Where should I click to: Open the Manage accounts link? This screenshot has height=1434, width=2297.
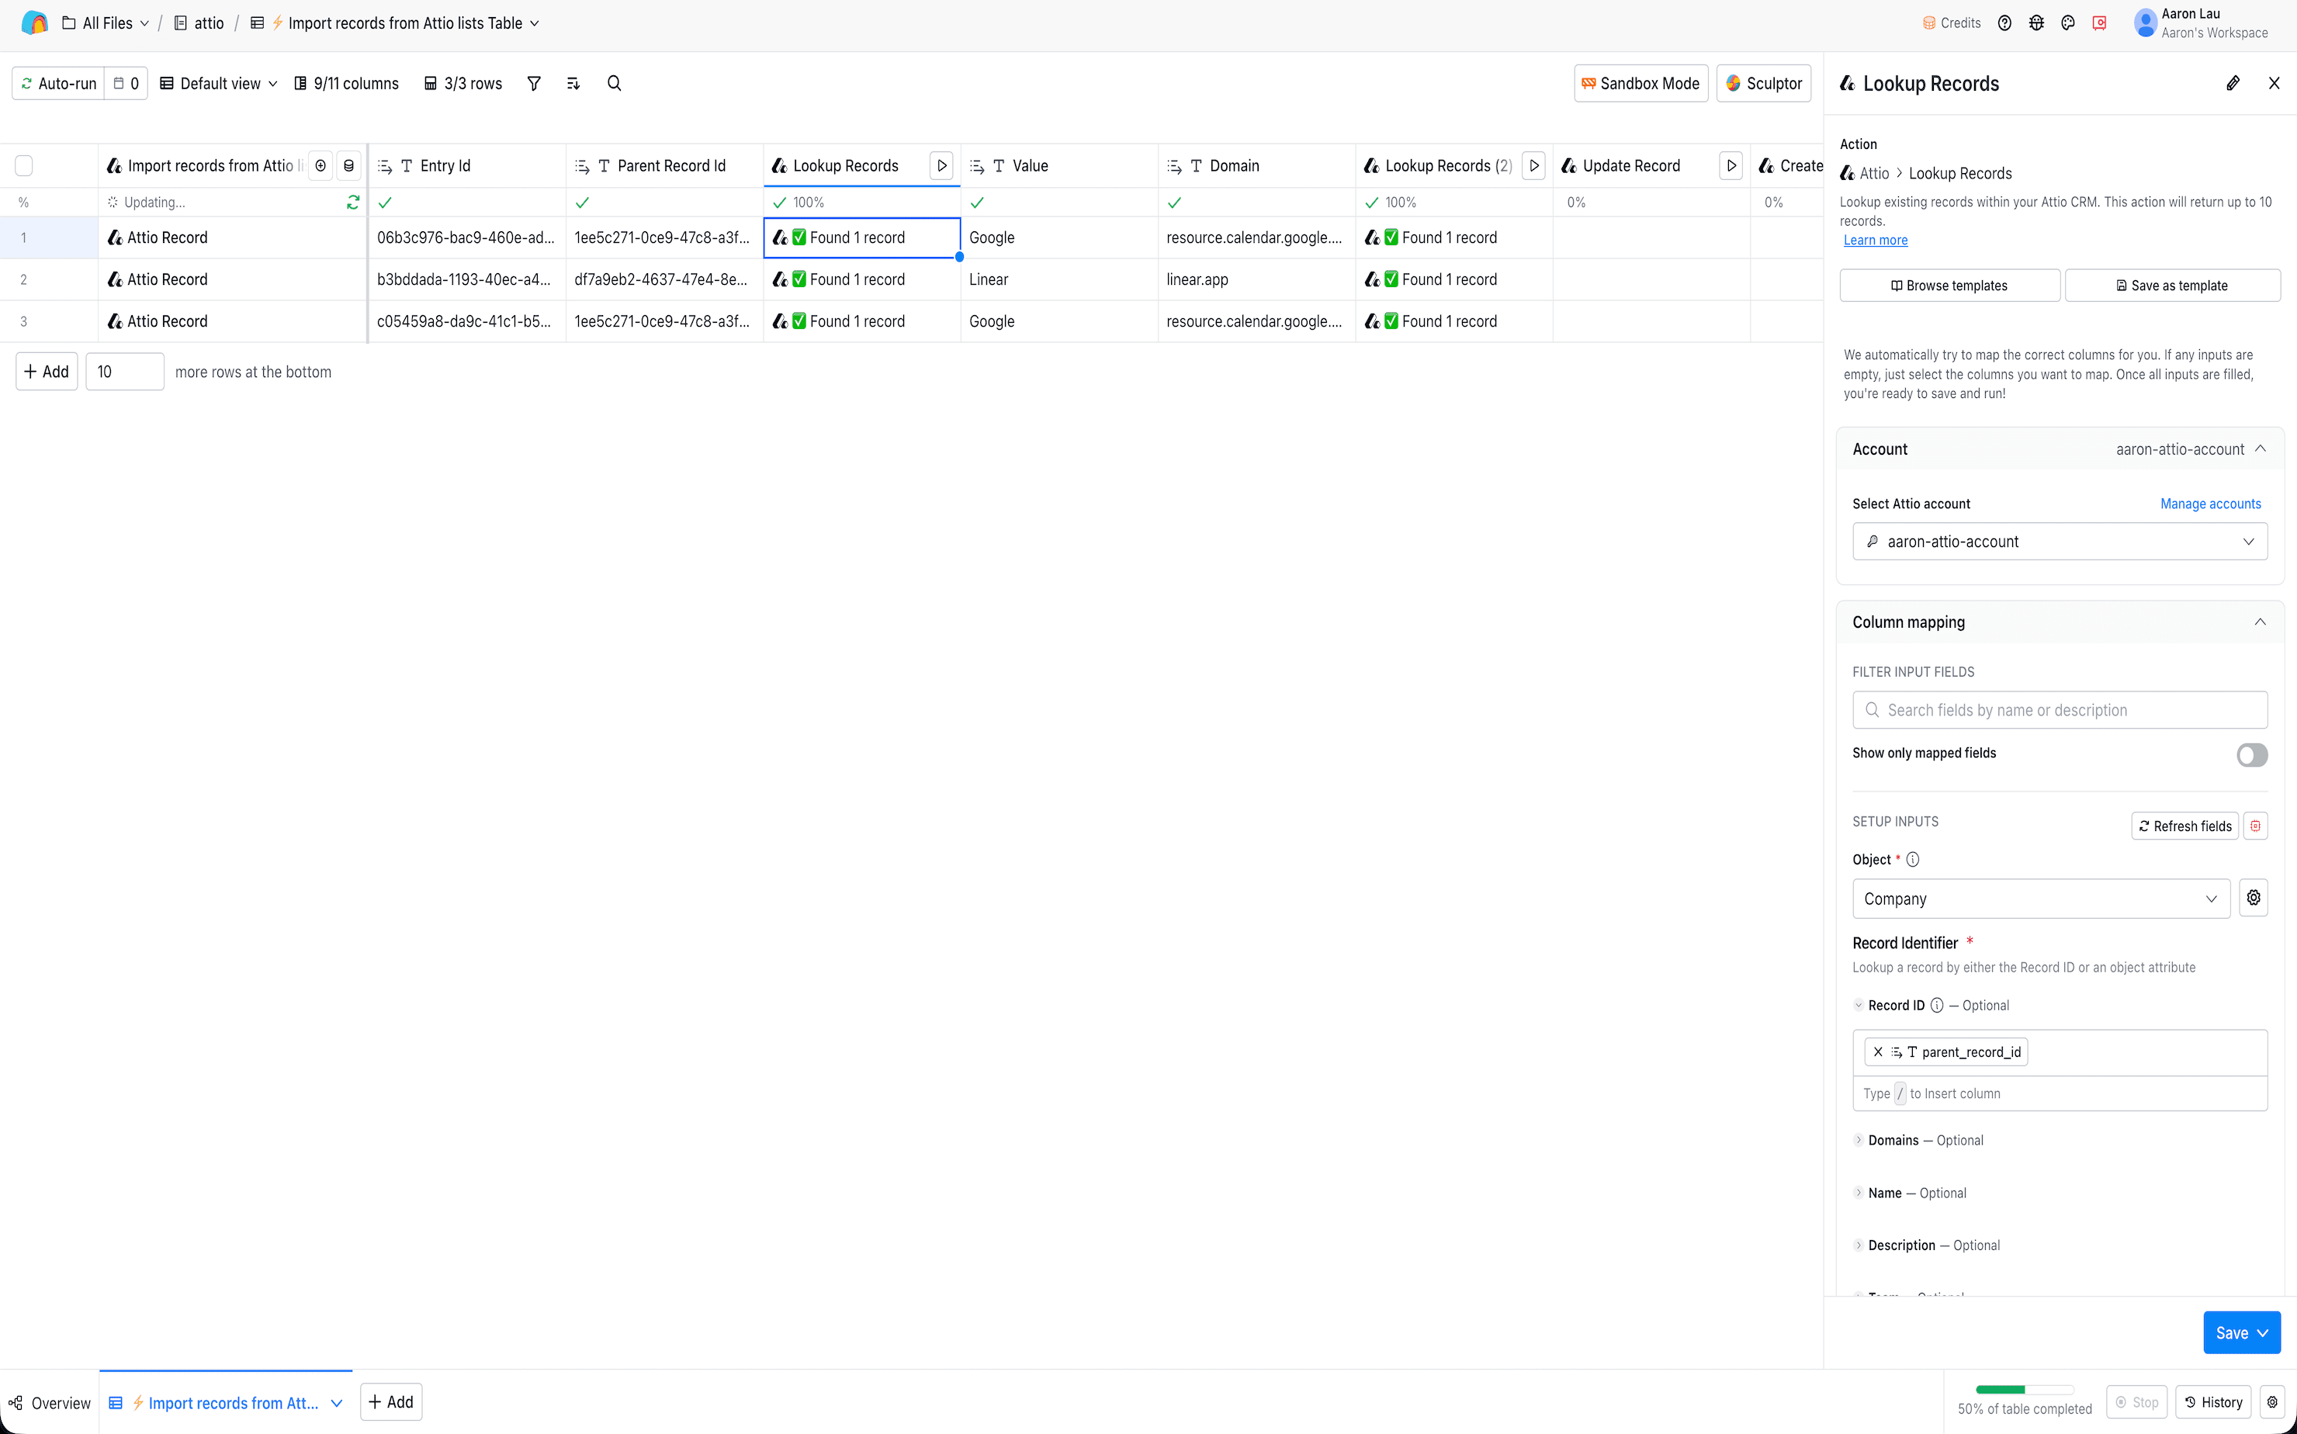[2210, 504]
